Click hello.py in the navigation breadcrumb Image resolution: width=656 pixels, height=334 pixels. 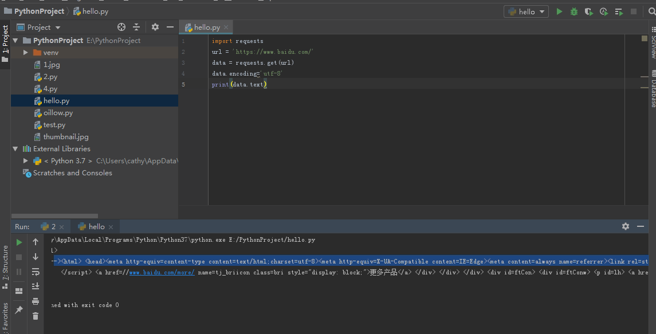(x=91, y=11)
